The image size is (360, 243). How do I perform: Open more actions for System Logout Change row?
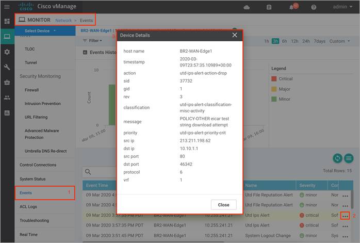(x=345, y=236)
